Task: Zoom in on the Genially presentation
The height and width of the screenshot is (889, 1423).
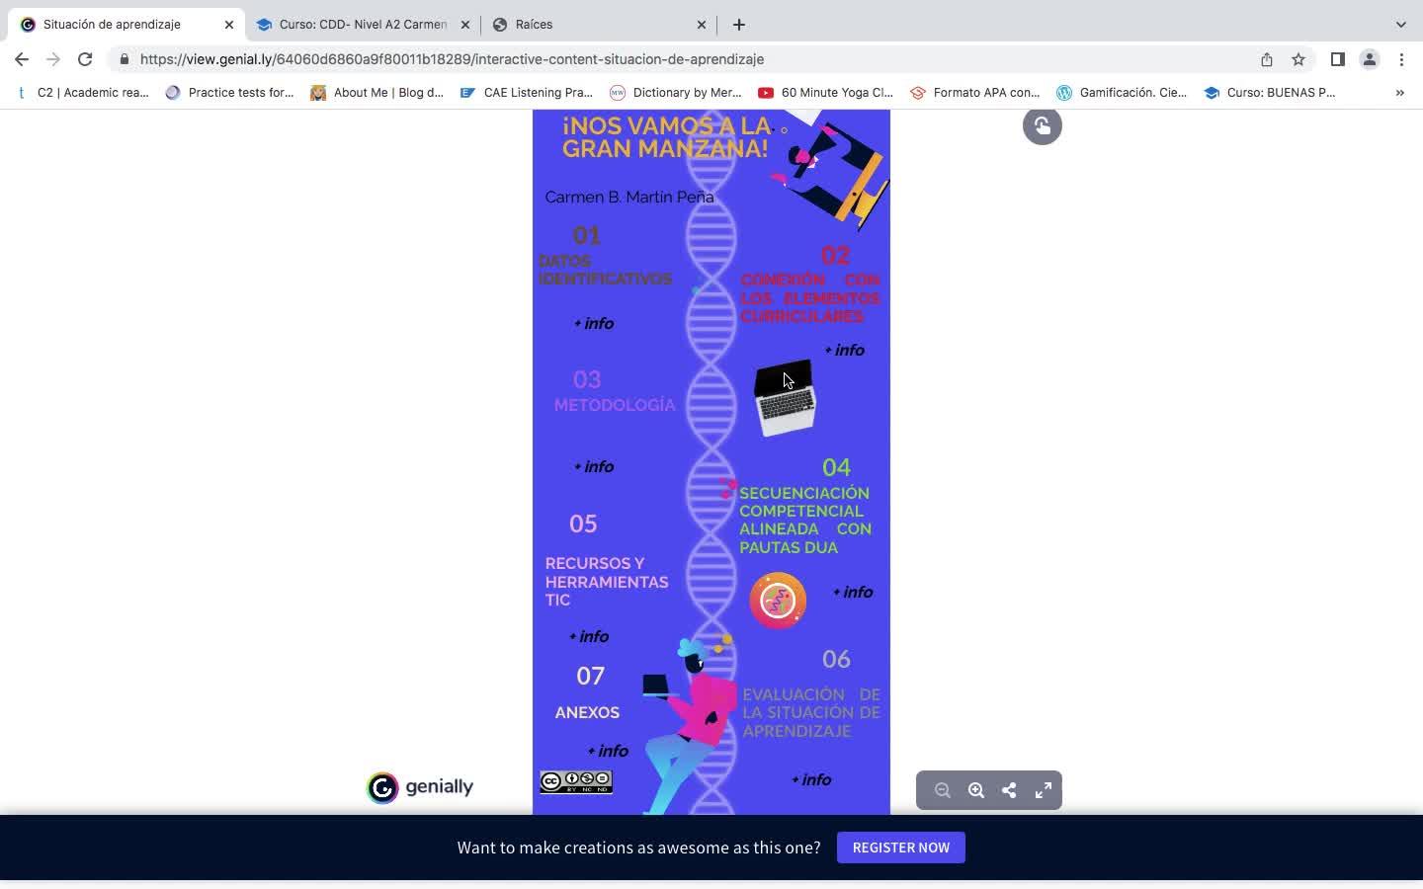Action: click(976, 790)
